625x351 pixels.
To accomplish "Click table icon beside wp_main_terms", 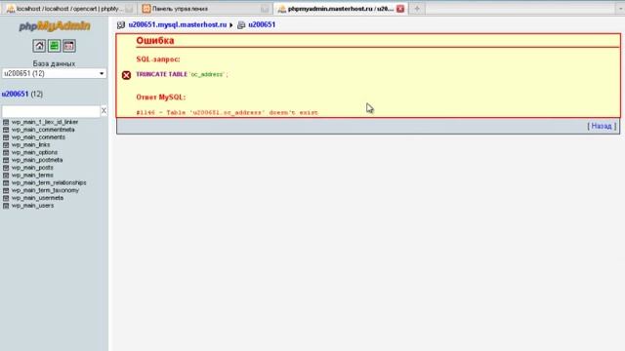I will click(6, 175).
